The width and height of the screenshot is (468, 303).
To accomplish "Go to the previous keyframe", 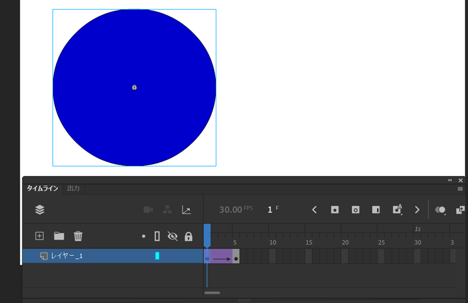I will click(314, 210).
